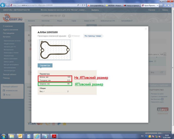Open the Руб currency dropdown
The width and height of the screenshot is (174, 139).
(163, 54)
